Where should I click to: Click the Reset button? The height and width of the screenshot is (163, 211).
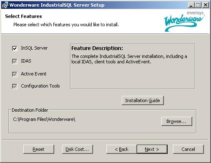[x=39, y=149]
